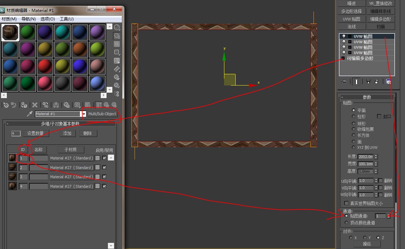405x249 pixels.
Task: Collapse the 参数 rollout
Action: 342,97
